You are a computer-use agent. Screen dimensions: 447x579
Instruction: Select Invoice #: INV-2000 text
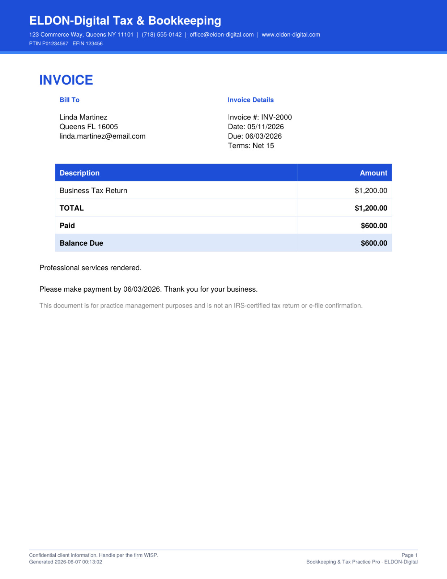pyautogui.click(x=260, y=117)
